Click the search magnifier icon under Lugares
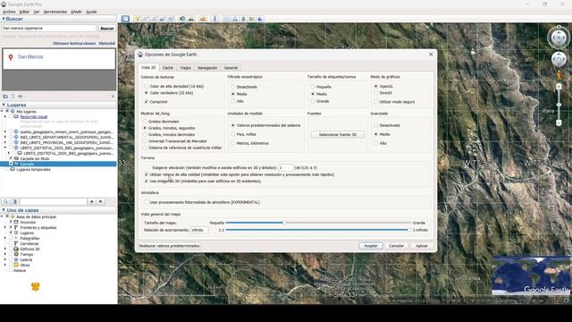 tap(5, 201)
